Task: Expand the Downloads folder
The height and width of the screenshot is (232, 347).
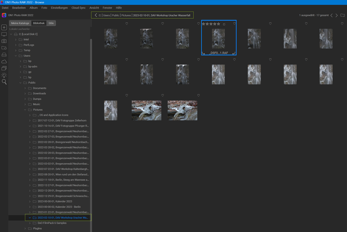Action: tap(25, 93)
